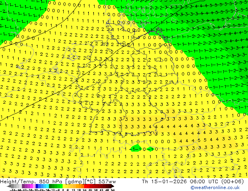Screen dimensions: 248x191
Task: Click the '557ww' label in the title
Action: point(107,182)
